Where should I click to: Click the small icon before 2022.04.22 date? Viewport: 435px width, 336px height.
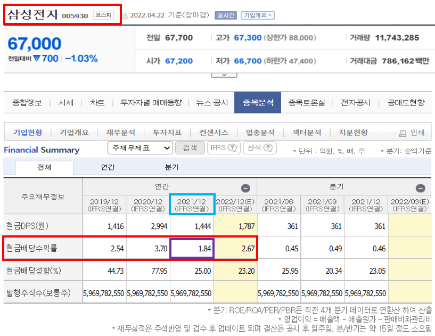click(126, 16)
